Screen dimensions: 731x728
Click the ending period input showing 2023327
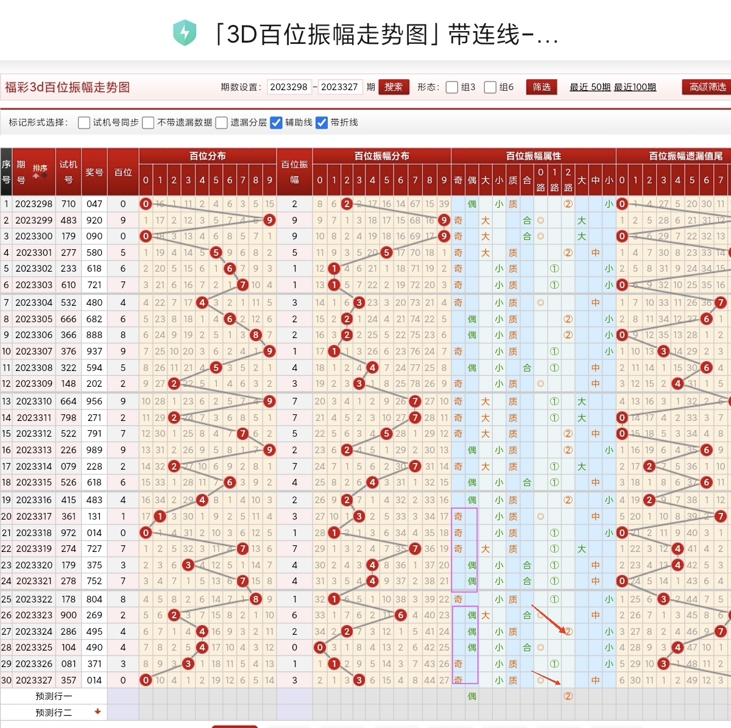[340, 87]
